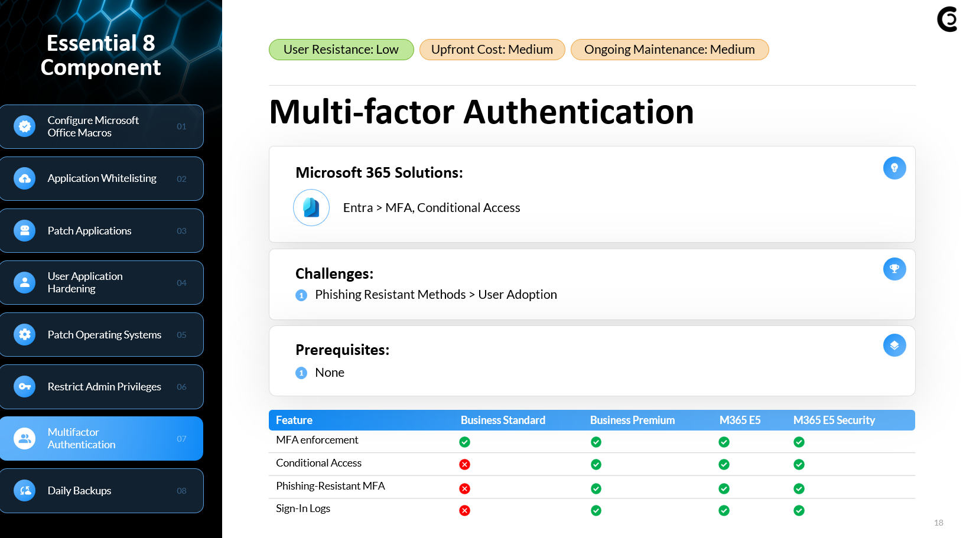Click the key icon beside Restrict Admin Privileges

[25, 387]
